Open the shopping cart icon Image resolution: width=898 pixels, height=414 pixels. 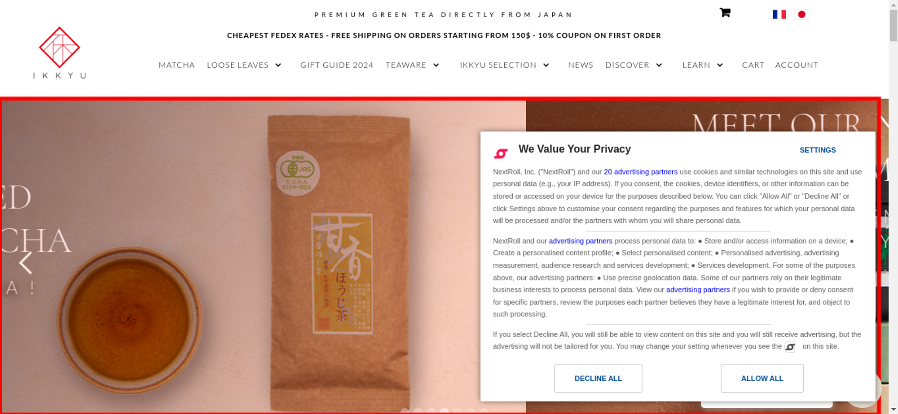(x=725, y=13)
